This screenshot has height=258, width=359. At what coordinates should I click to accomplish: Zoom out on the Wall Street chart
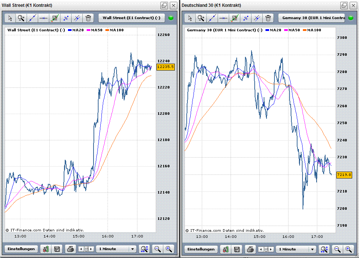pyautogui.click(x=158, y=249)
